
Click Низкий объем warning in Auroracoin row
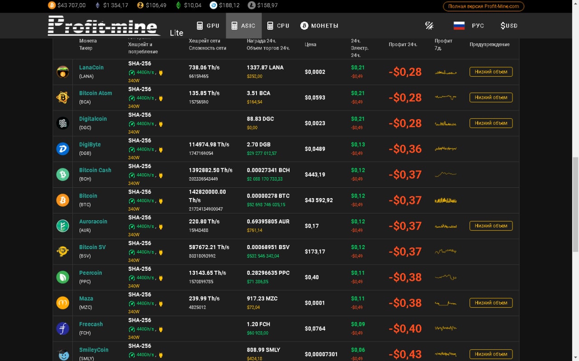click(491, 226)
